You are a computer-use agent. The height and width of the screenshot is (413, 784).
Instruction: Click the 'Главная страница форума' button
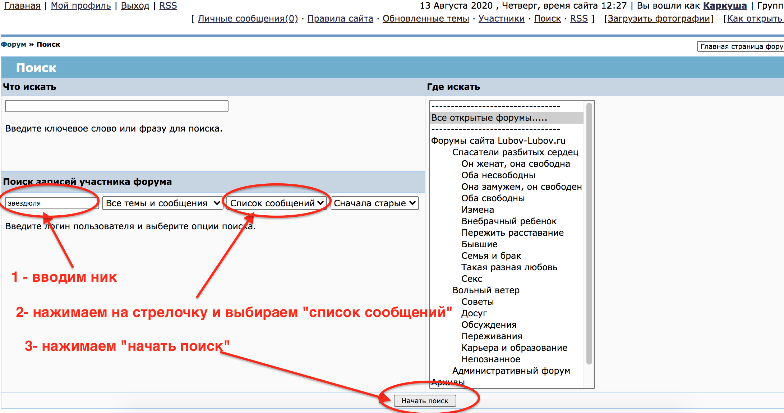[741, 46]
